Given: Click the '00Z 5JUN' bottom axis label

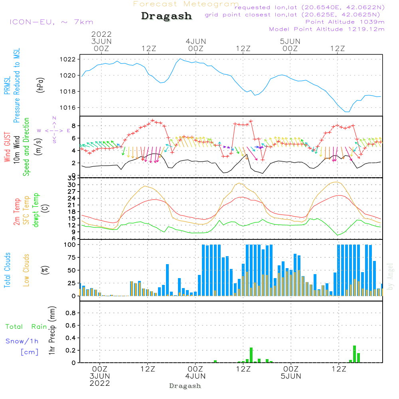Looking at the screenshot, I should coord(291,372).
